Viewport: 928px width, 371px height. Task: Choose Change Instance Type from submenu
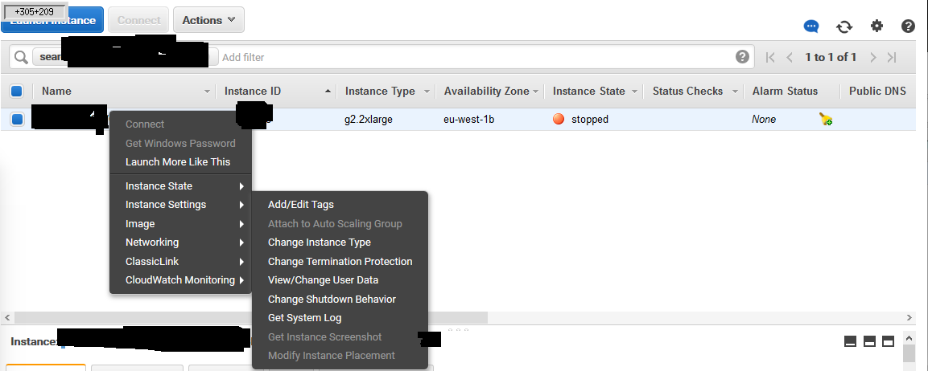(320, 243)
